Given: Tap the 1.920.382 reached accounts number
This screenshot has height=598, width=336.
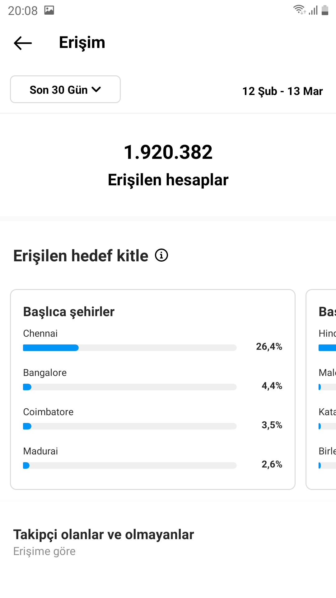Looking at the screenshot, I should pos(168,152).
